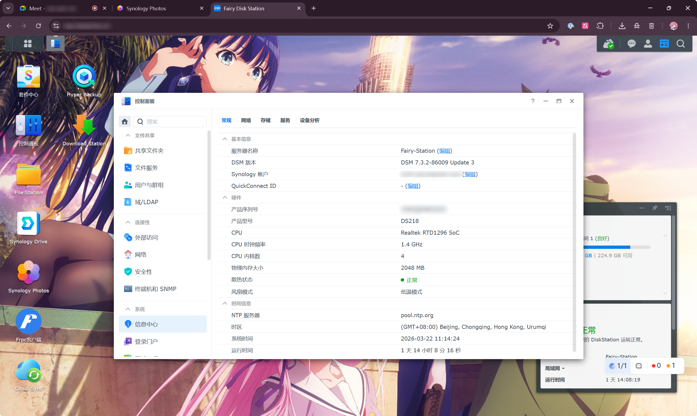
Task: Switch to the 设备分析 tab
Action: point(309,120)
